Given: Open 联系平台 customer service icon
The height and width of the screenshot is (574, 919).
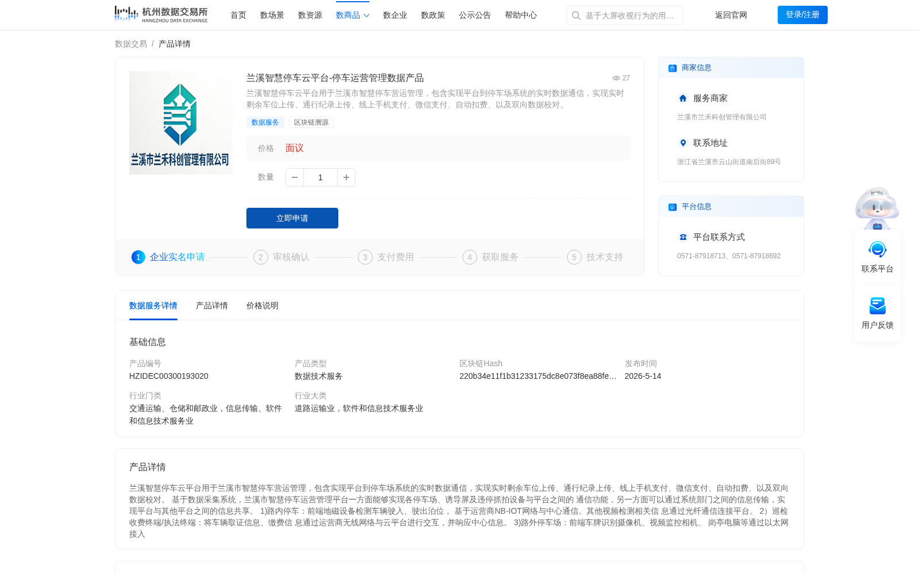Looking at the screenshot, I should click(x=878, y=250).
